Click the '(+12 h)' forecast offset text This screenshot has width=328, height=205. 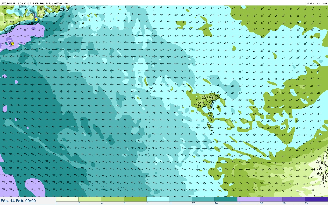pos(64,3)
